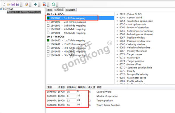Expand 6040 Control Word entry
Viewport: 175px width, 113px height.
click(117, 18)
